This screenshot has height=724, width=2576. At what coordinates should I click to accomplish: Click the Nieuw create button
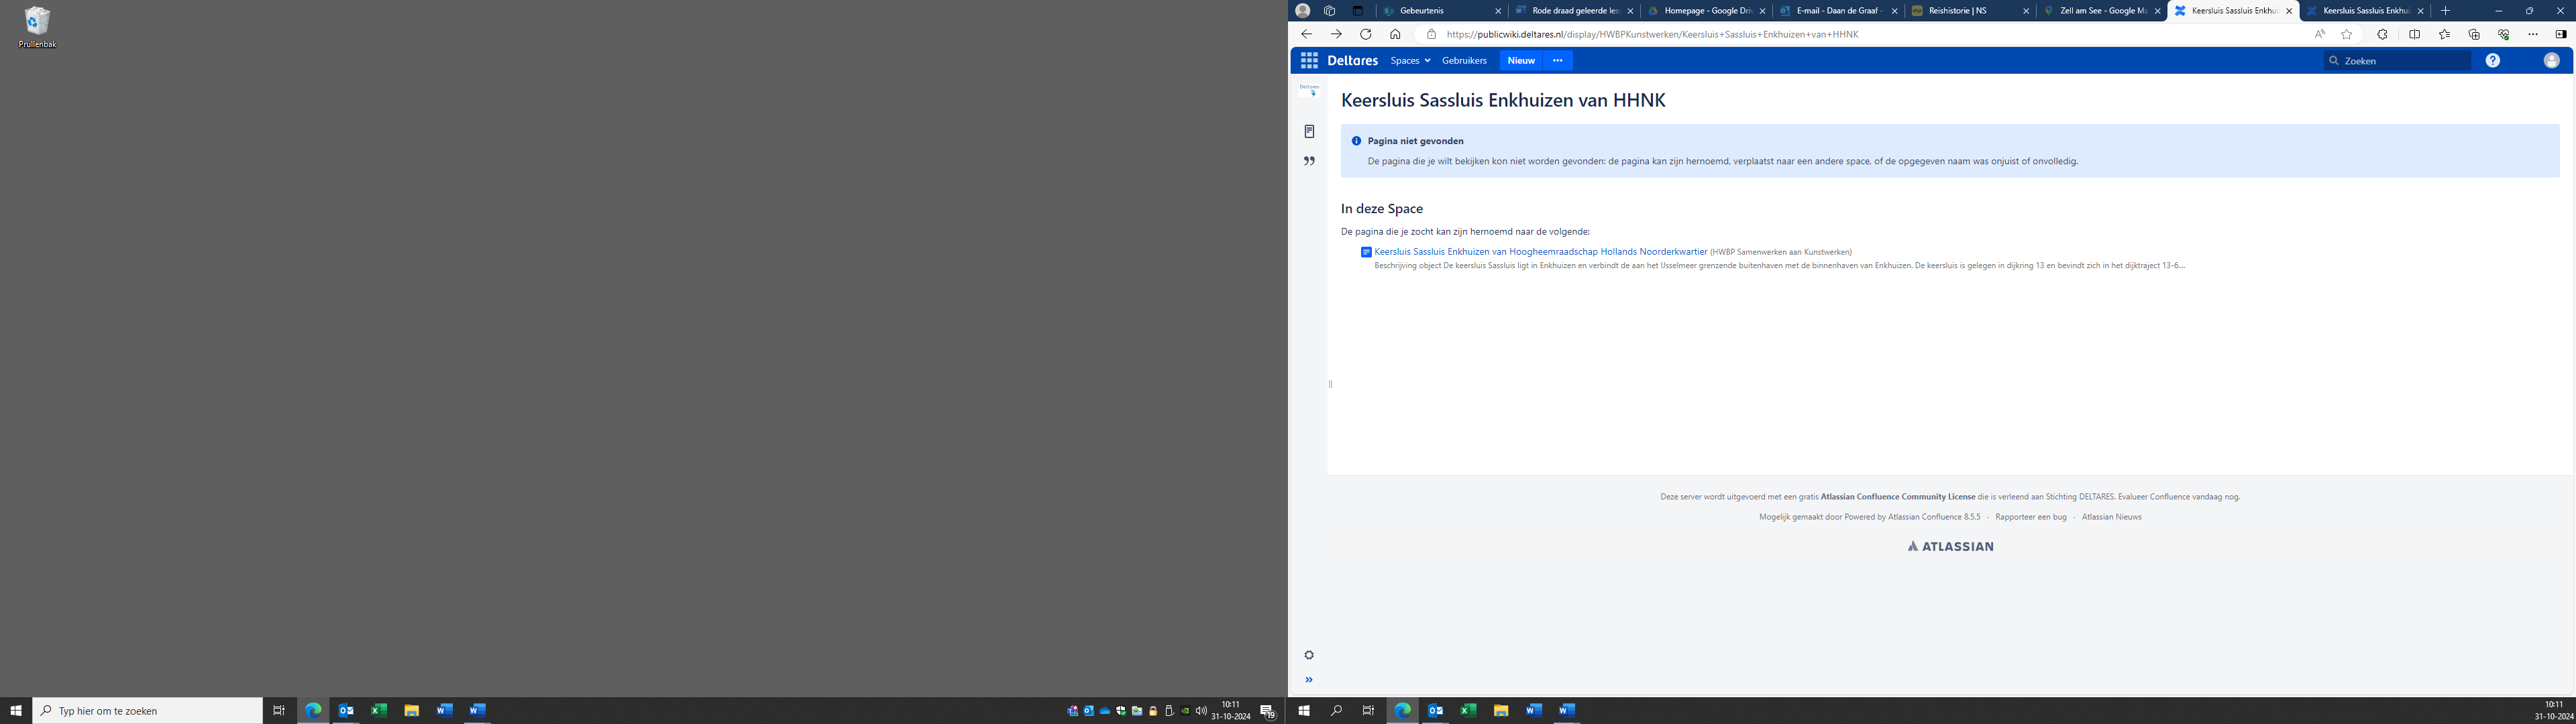1521,61
